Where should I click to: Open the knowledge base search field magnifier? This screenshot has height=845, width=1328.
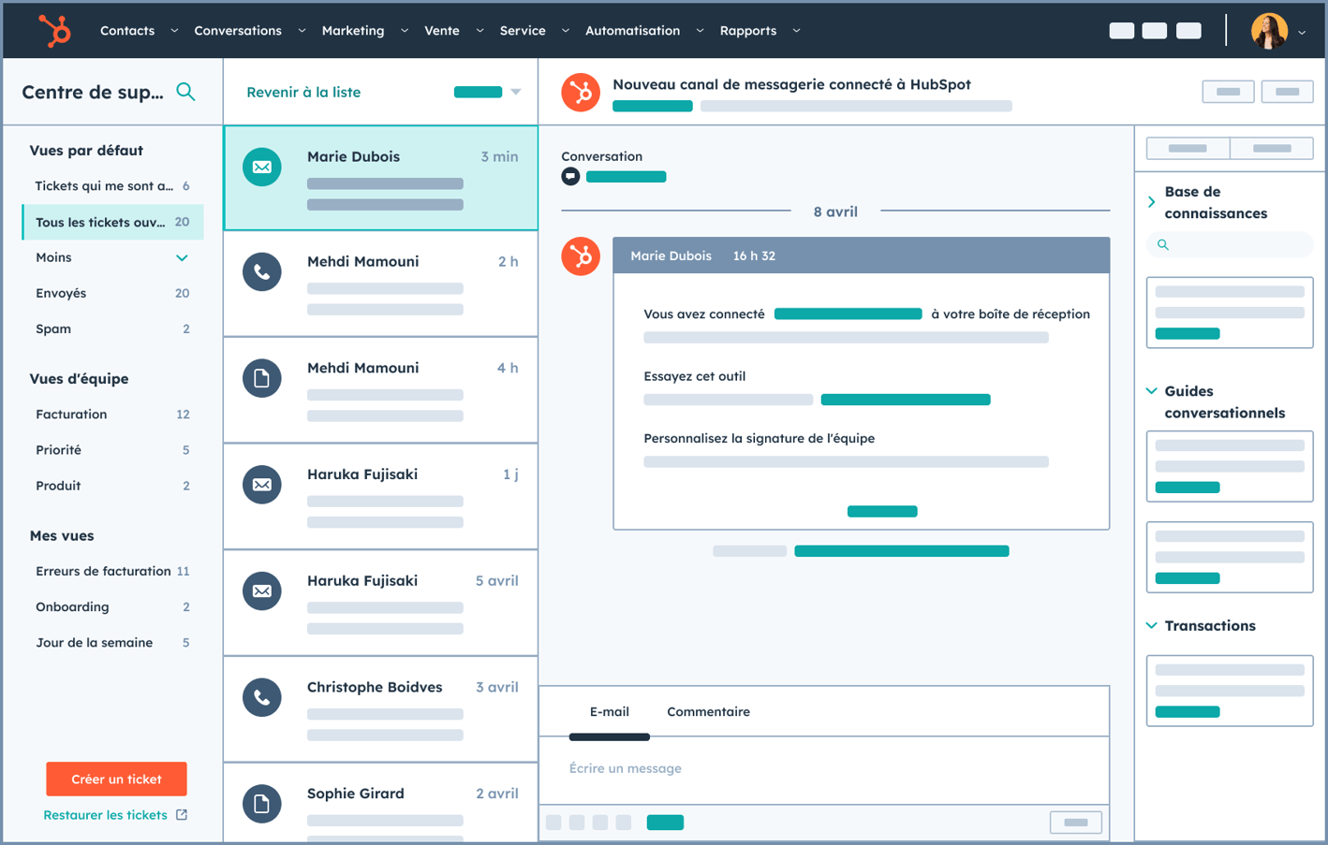pos(1162,243)
